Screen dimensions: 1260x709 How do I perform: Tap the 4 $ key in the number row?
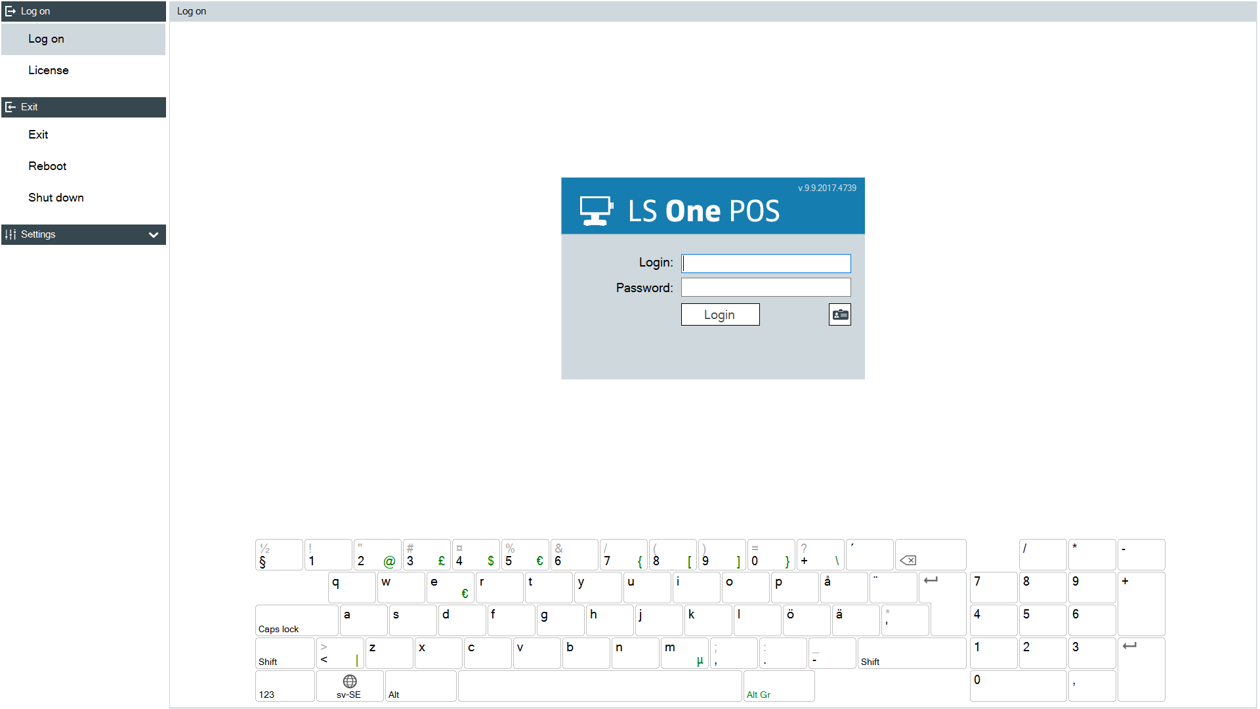click(x=476, y=555)
